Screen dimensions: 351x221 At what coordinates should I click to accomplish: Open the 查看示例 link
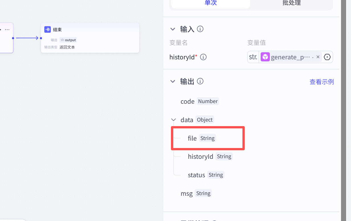(322, 82)
